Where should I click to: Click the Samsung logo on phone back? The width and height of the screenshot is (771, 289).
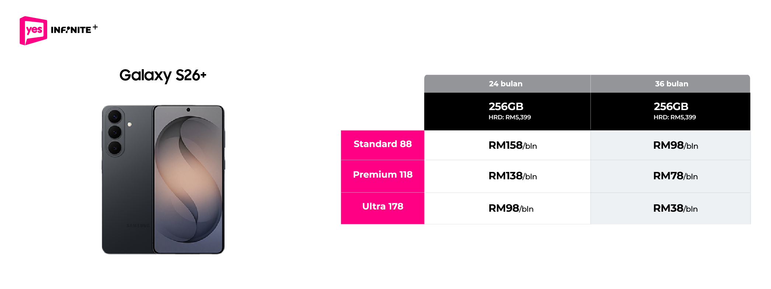coord(138,226)
